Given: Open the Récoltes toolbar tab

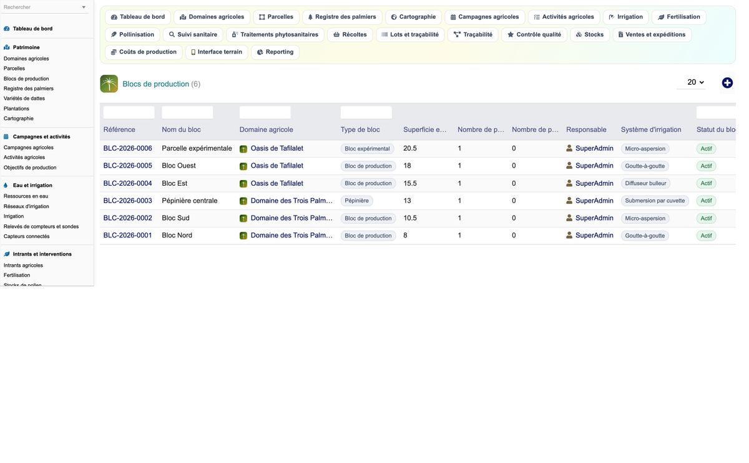Looking at the screenshot, I should pyautogui.click(x=350, y=34).
